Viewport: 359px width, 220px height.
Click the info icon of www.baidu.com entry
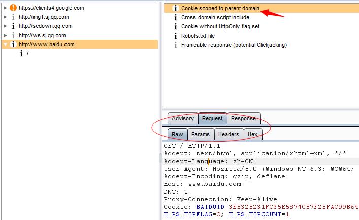[13, 44]
